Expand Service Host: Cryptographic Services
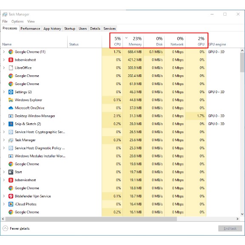The image size is (245, 245). [x=4, y=132]
